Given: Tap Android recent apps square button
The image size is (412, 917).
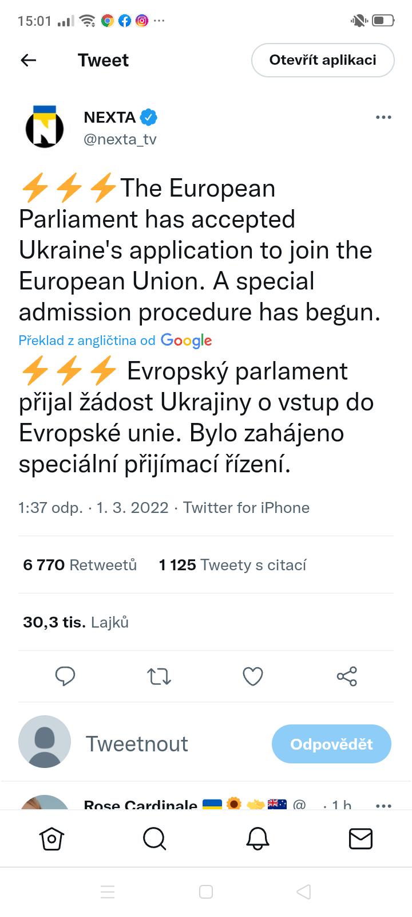Looking at the screenshot, I should coord(206,892).
